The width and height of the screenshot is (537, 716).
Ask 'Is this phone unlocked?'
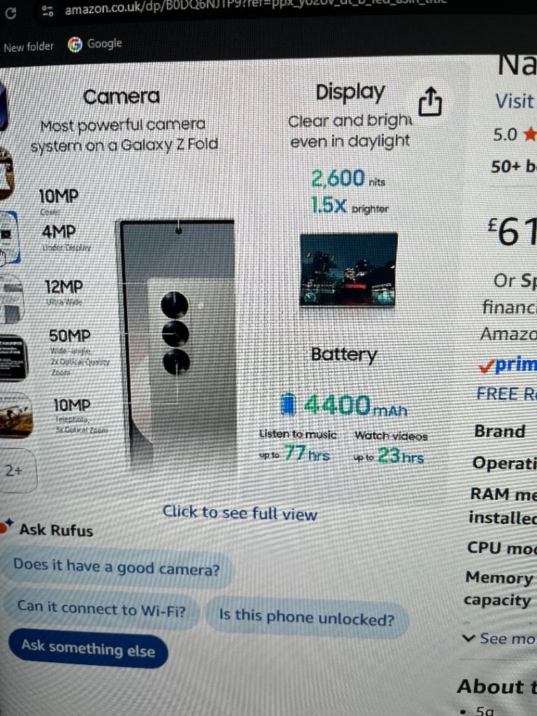tap(307, 617)
